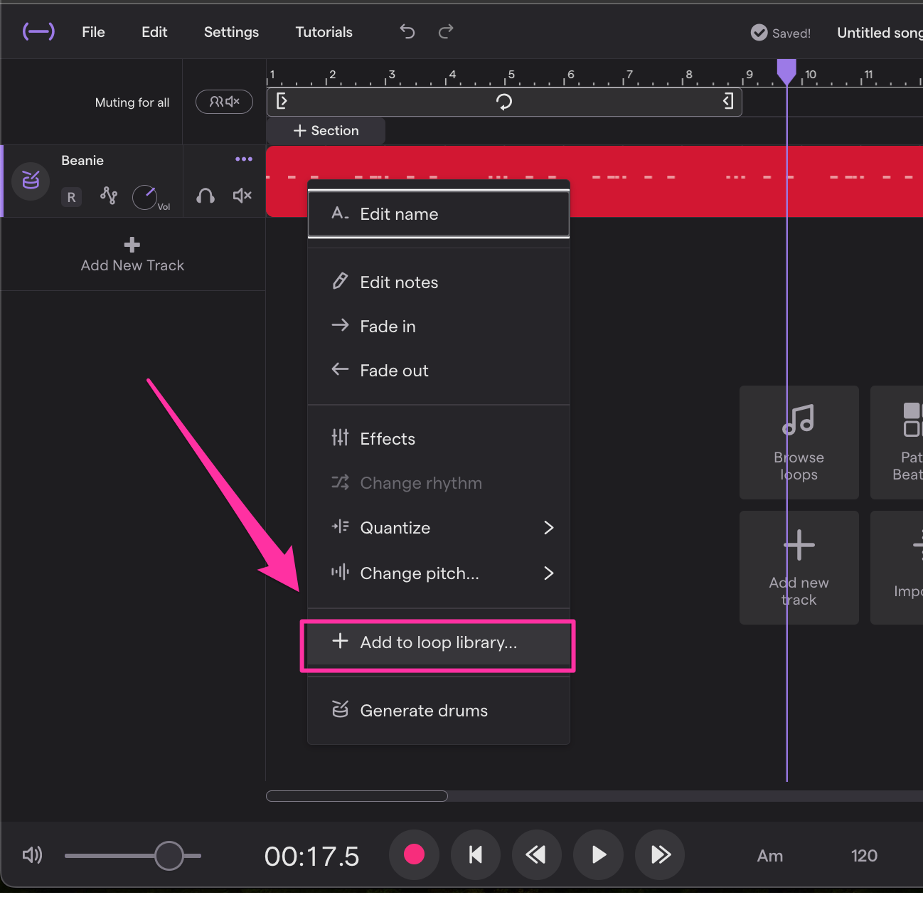This screenshot has width=923, height=922.
Task: Click the loop end bracket marker
Action: tap(727, 101)
